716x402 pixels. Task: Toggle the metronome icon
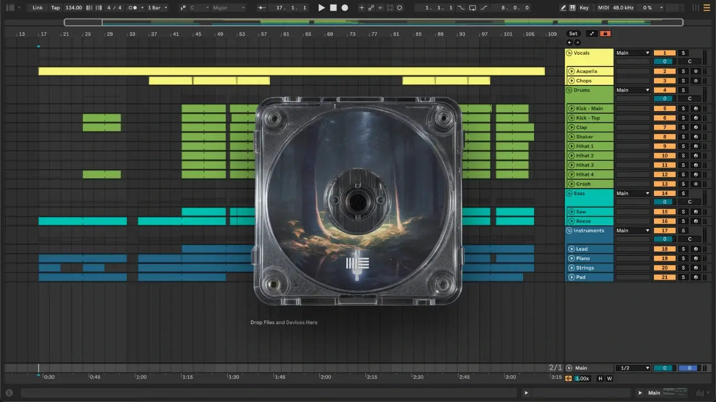(x=133, y=8)
